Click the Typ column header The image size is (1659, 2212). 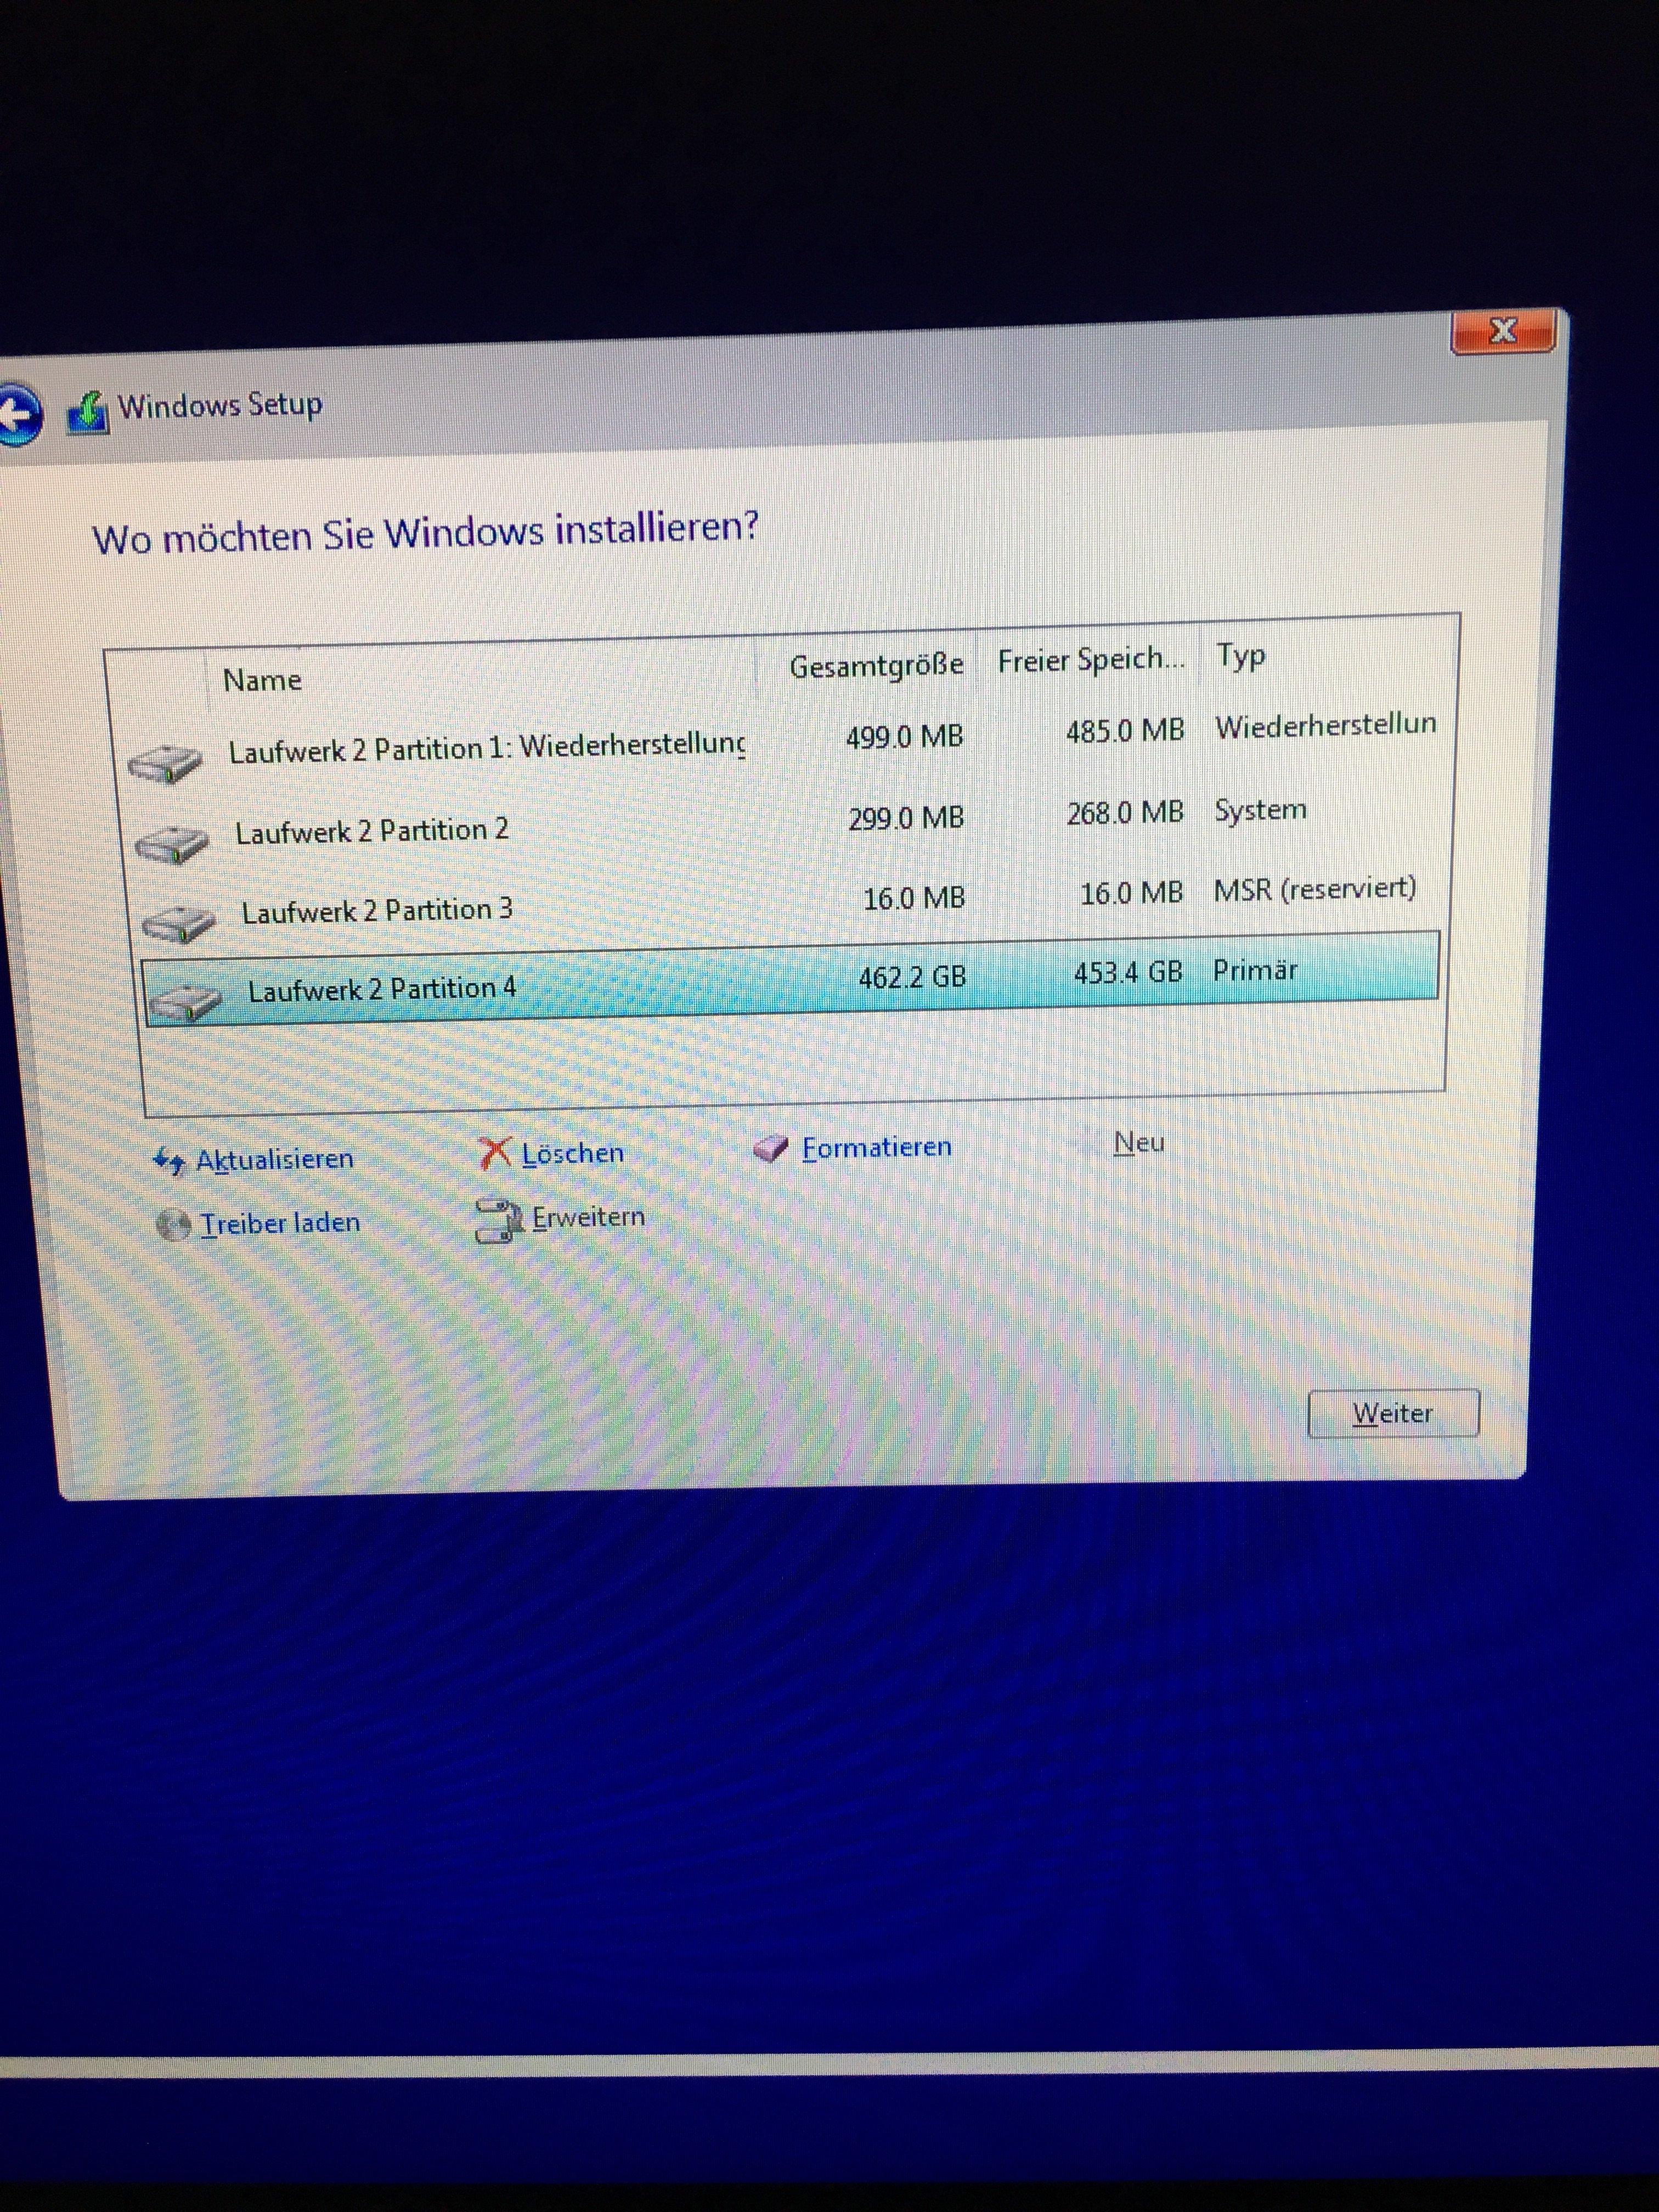click(x=1241, y=657)
